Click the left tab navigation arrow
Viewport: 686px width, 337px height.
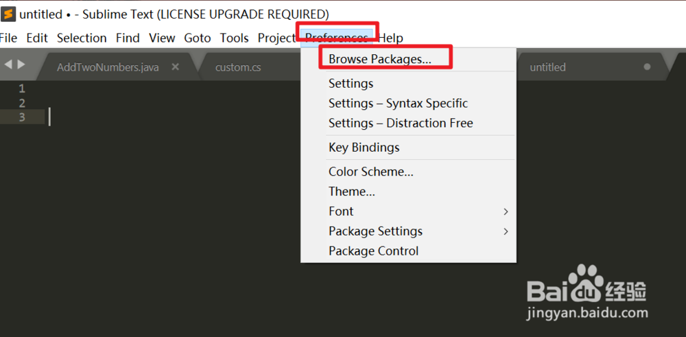[x=8, y=65]
